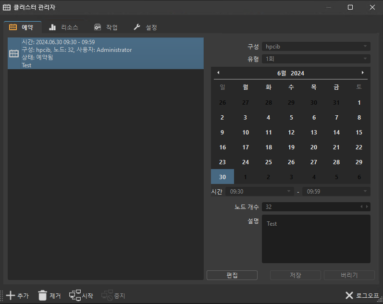383x304 pixels.
Task: Decrease 노드 개수 with left arrow
Action: 361,207
